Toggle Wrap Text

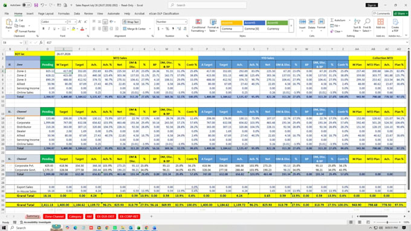click(131, 22)
